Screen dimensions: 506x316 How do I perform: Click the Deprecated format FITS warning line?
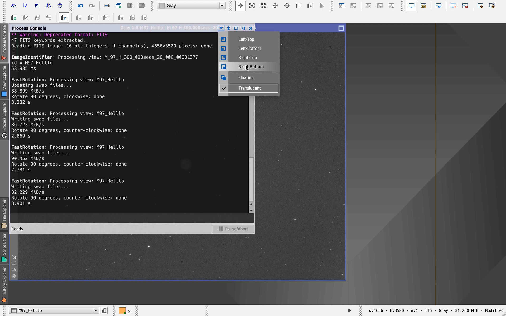(59, 35)
